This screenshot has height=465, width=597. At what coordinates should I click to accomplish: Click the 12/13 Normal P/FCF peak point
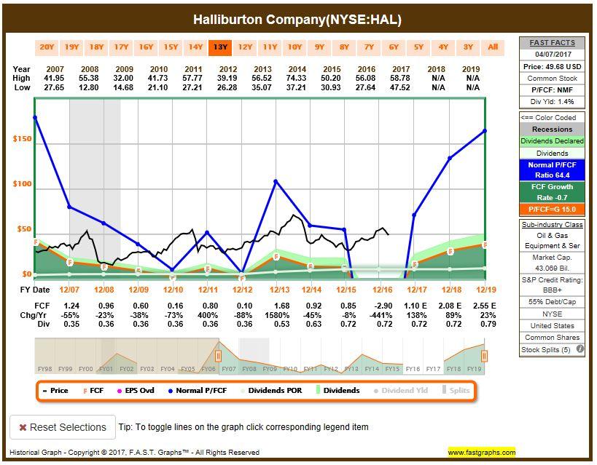tap(276, 181)
